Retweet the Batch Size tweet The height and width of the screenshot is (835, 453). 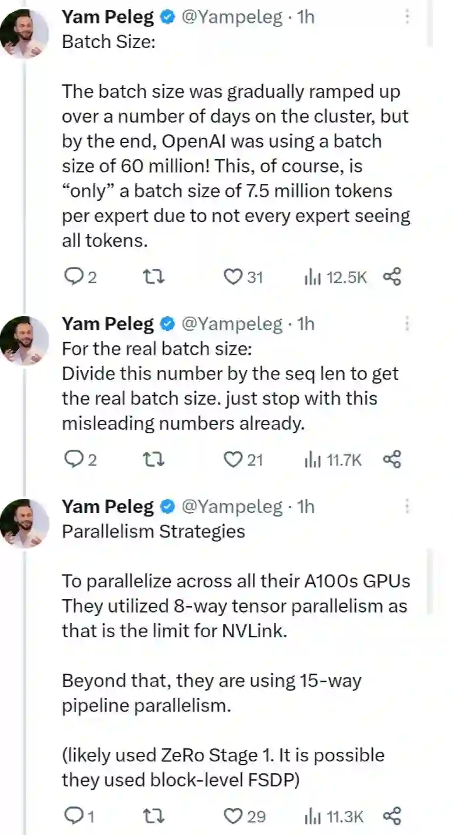[x=153, y=277]
